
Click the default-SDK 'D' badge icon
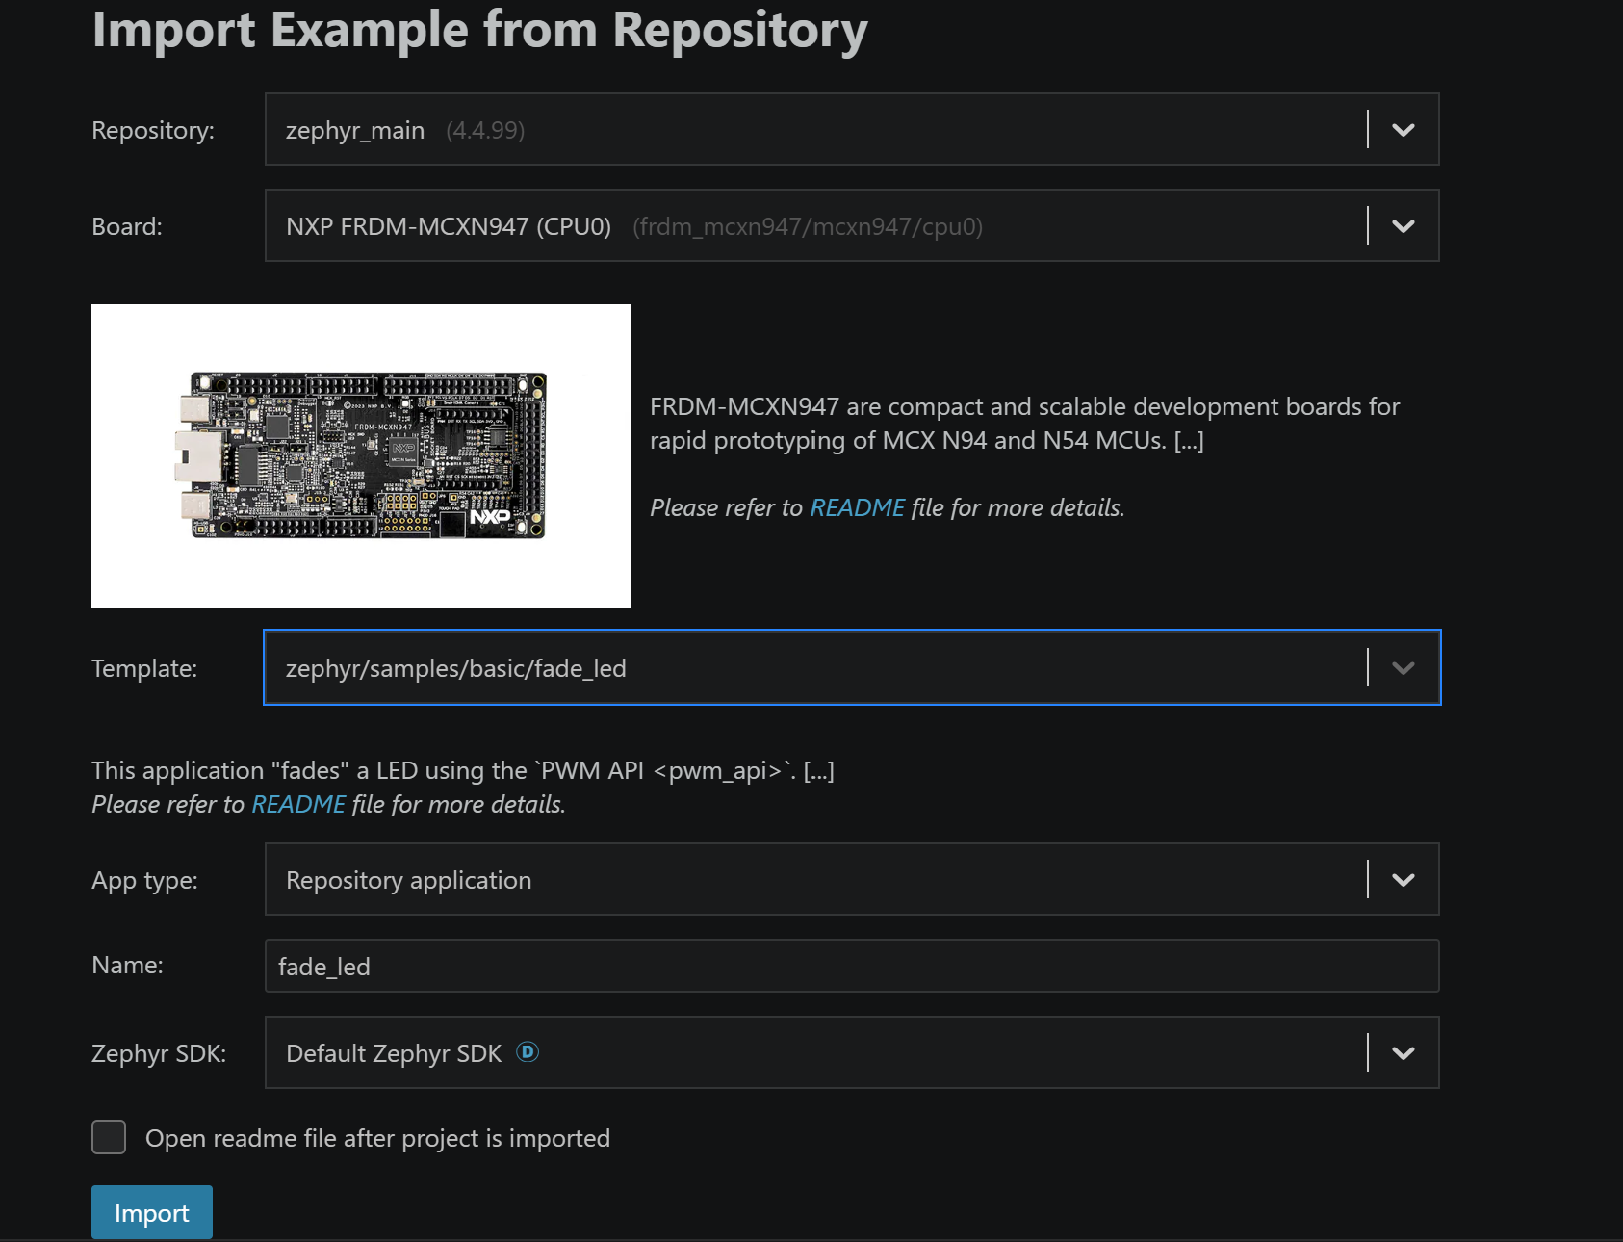[x=528, y=1051]
